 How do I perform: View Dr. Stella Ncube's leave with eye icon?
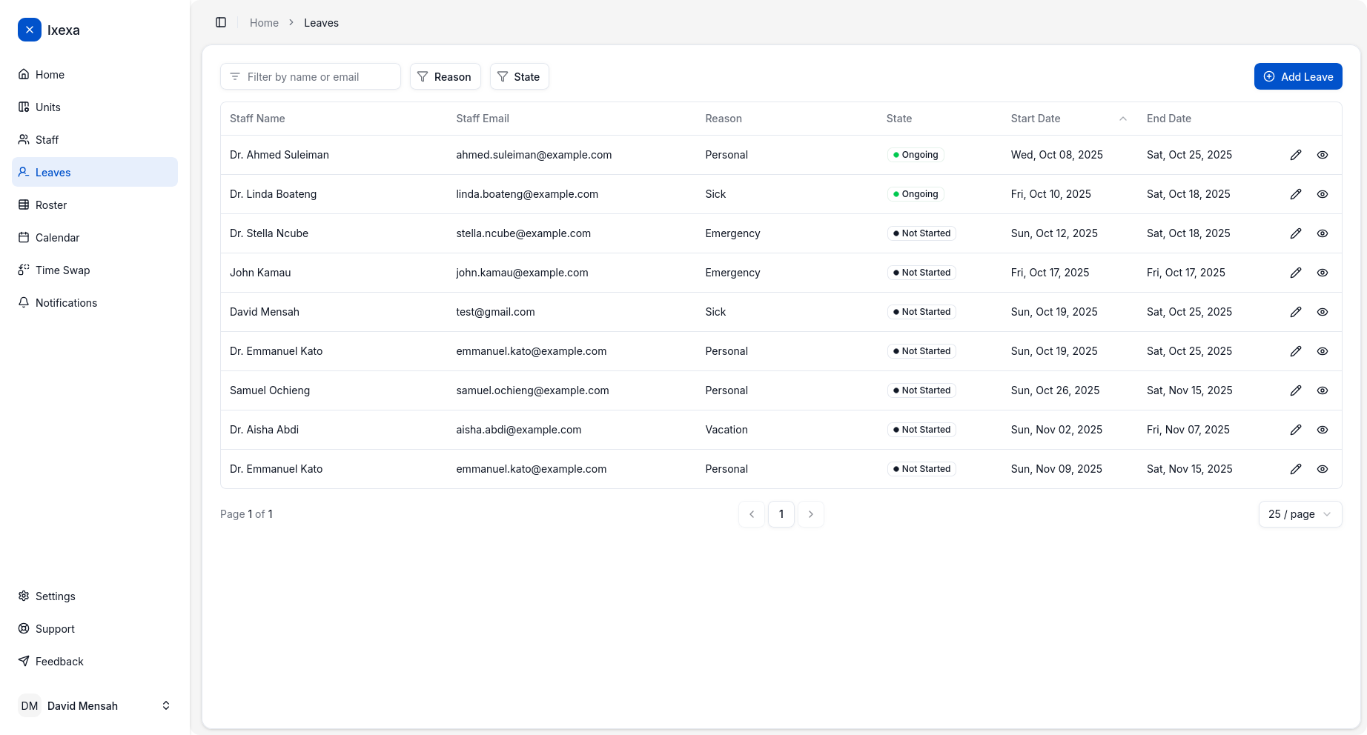tap(1322, 233)
